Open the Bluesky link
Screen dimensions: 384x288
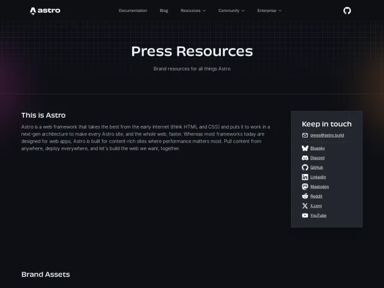[x=317, y=148]
